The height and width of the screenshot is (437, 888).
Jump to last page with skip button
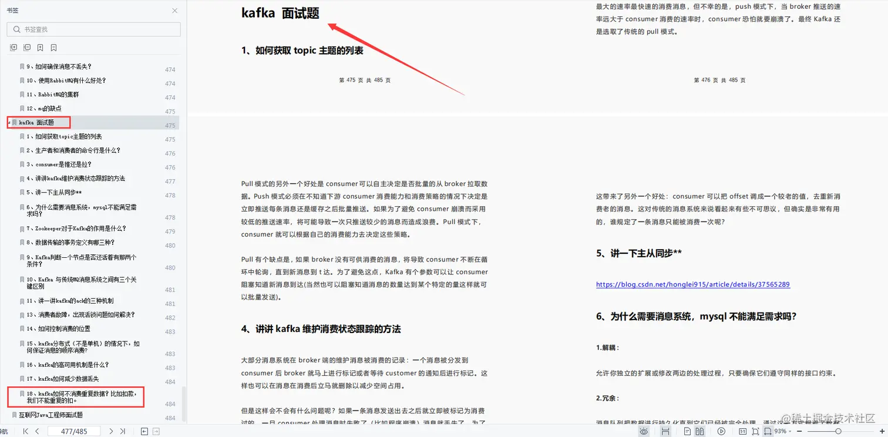[x=123, y=431]
